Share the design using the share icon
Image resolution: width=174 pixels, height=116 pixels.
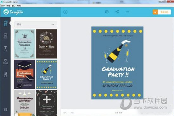click(x=117, y=12)
